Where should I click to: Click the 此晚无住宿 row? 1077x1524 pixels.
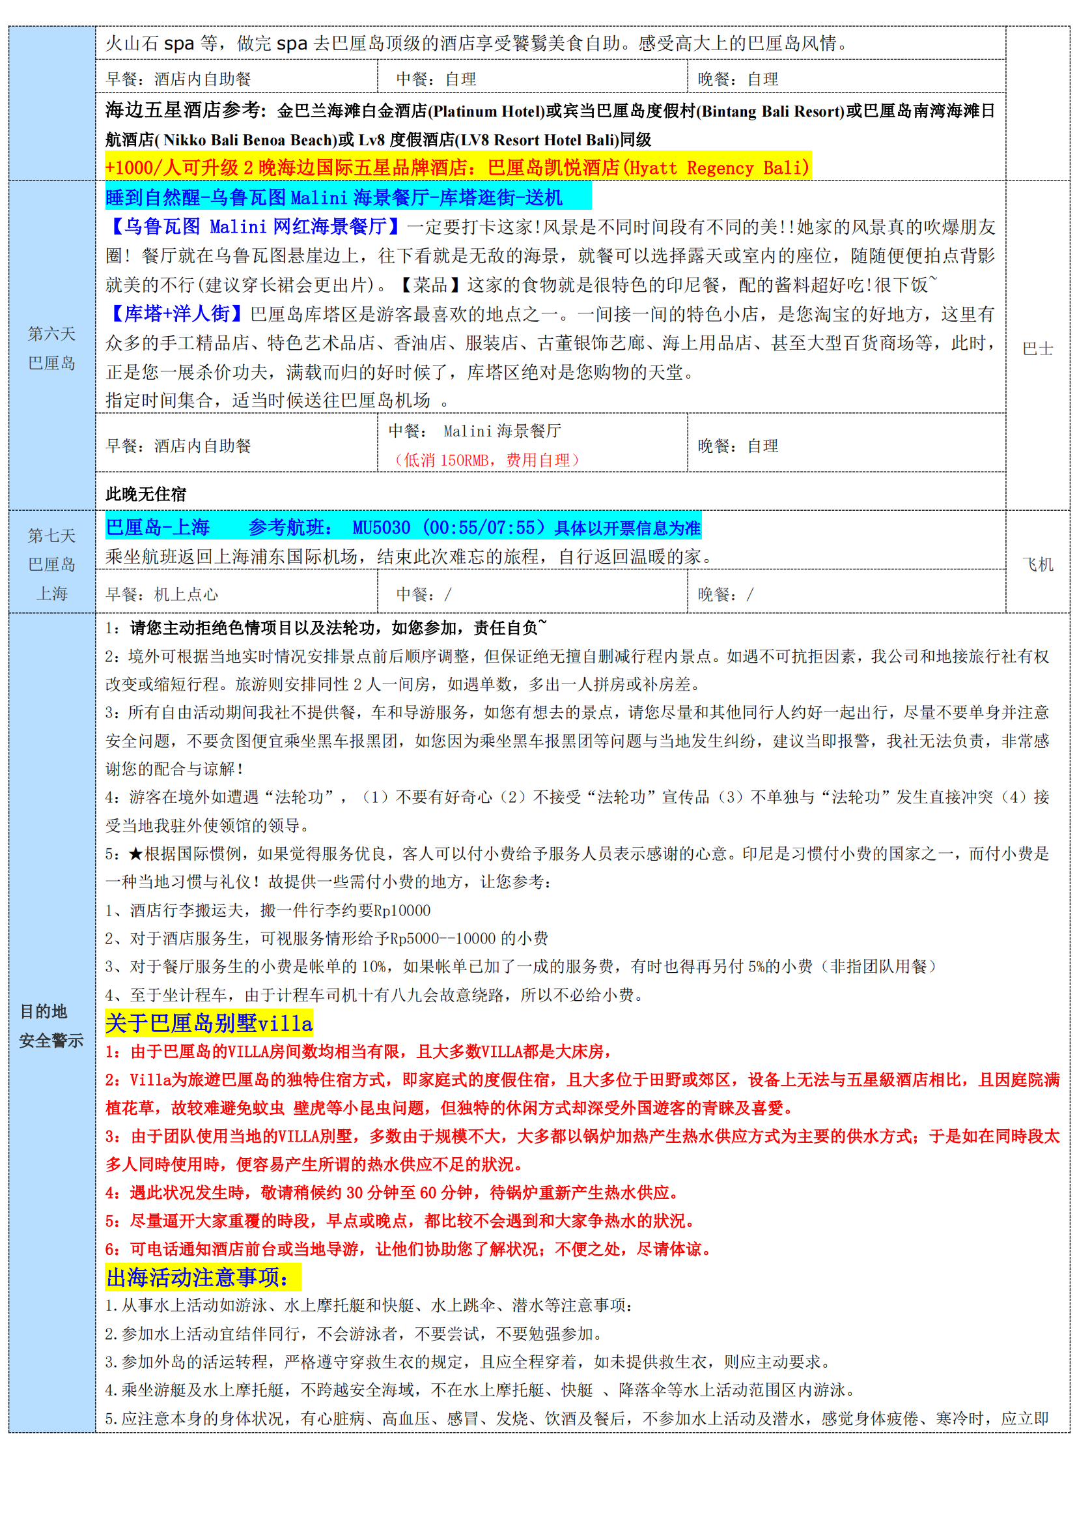pos(146,494)
